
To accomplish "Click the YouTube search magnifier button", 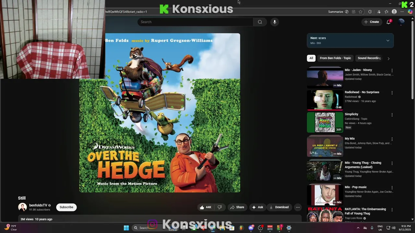I will [260, 22].
